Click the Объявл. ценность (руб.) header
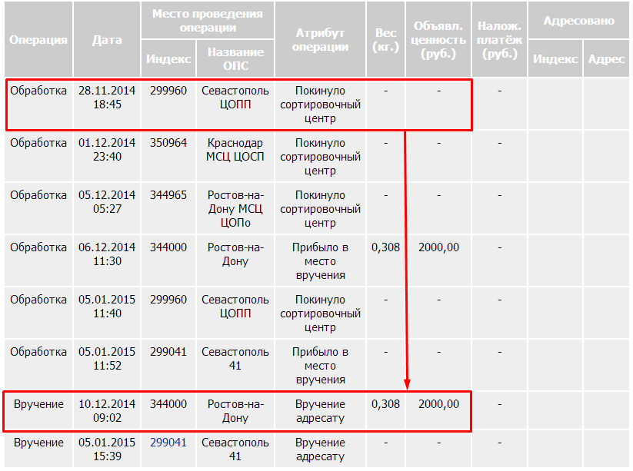The width and height of the screenshot is (633, 471). click(x=438, y=40)
